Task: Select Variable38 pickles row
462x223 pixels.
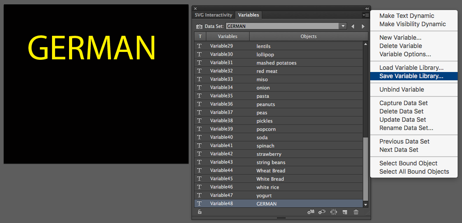Action: [x=278, y=120]
